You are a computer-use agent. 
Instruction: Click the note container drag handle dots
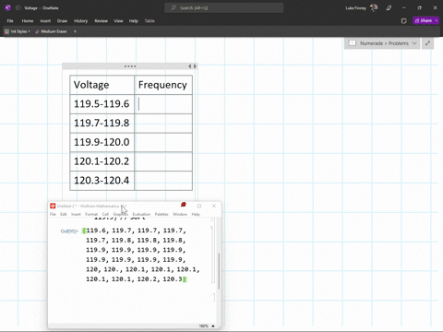(x=130, y=66)
